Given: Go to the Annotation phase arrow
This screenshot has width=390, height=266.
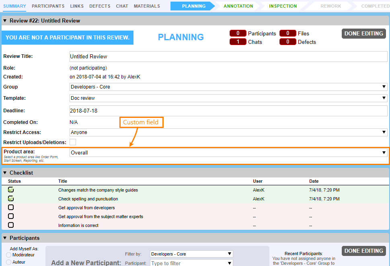Looking at the screenshot, I should (238, 6).
